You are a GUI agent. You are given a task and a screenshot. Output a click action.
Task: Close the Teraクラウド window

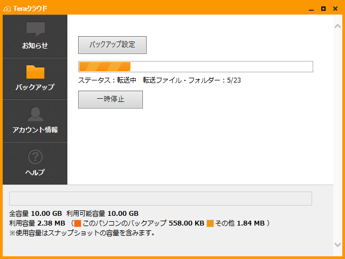[335, 8]
